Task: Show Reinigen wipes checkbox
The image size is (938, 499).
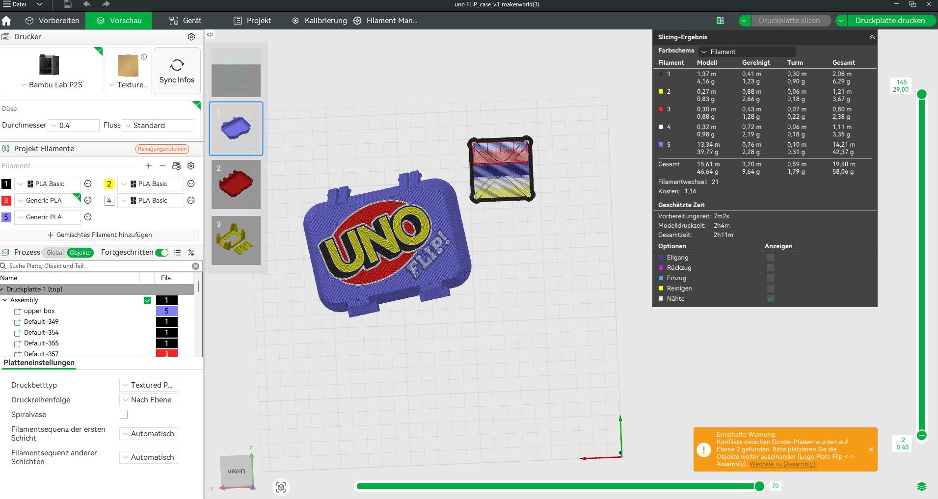Action: 771,289
